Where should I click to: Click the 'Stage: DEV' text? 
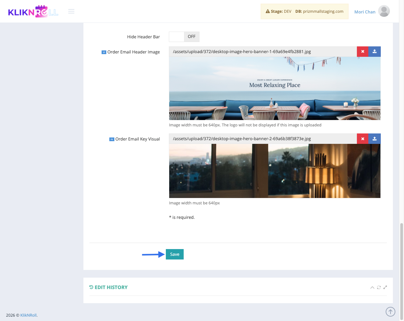(281, 11)
